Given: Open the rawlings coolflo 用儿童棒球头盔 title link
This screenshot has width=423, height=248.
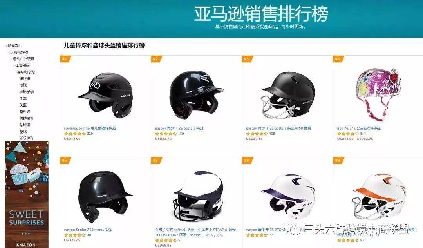Looking at the screenshot, I should pos(90,128).
